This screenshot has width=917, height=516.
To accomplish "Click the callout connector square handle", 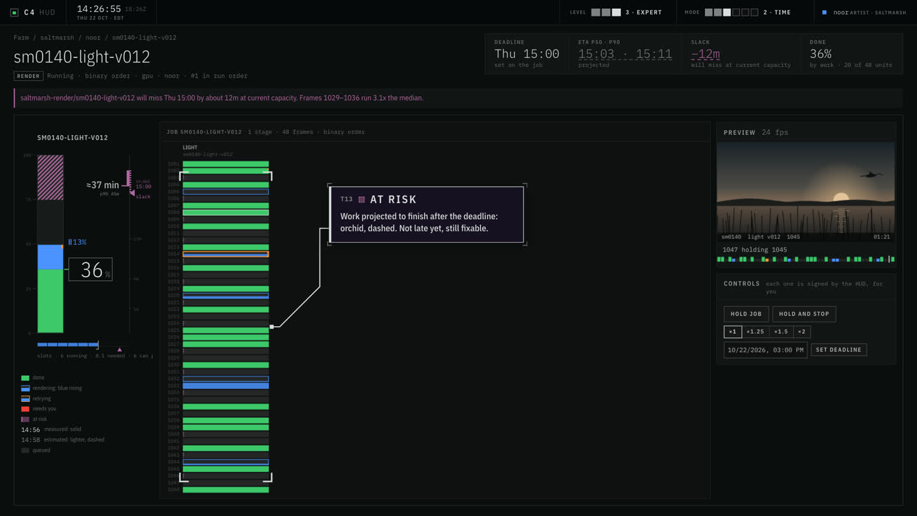I will (272, 327).
